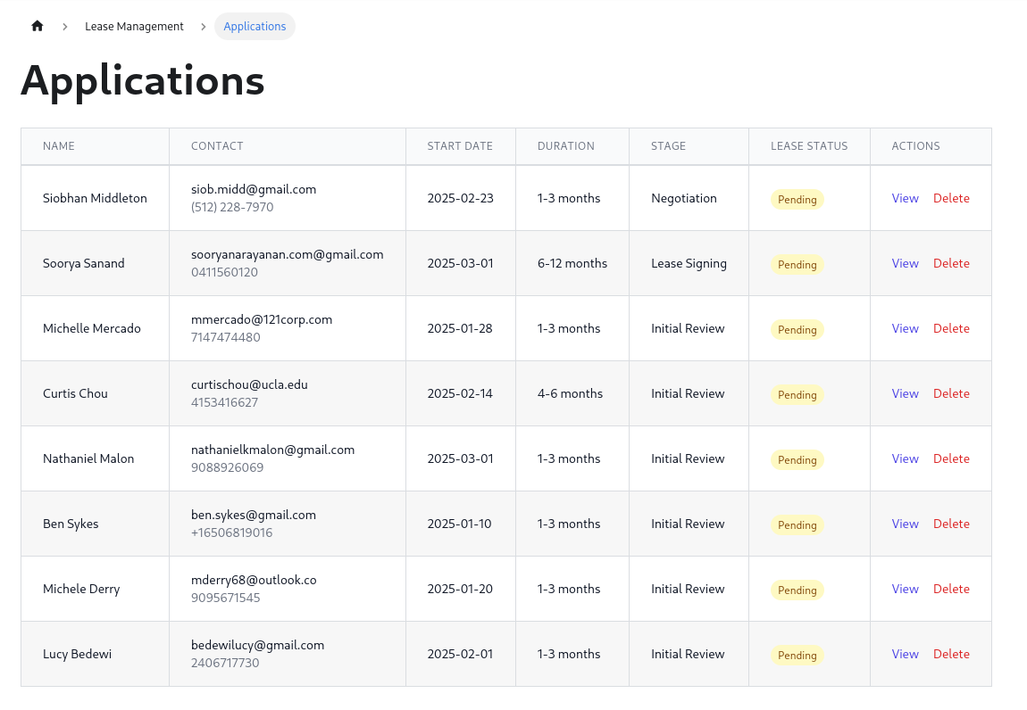Viewport: 1027px width, 710px height.
Task: Delete Siobhan Middleton's application
Action: (x=951, y=198)
